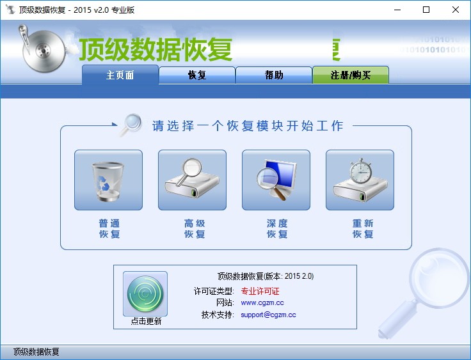
Task: Close the 顶级数据恢复 window
Action: [456, 10]
